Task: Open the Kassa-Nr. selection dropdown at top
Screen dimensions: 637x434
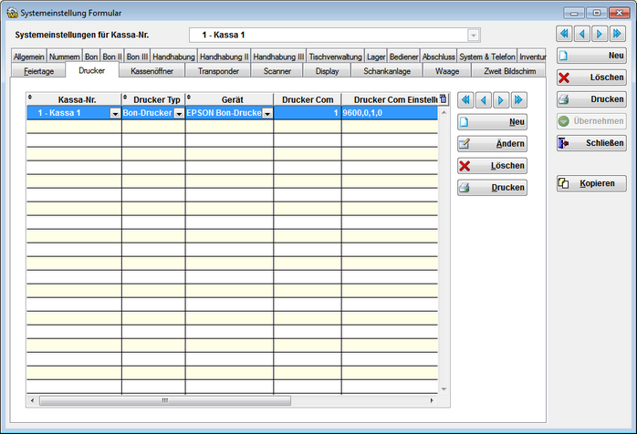Action: [474, 36]
